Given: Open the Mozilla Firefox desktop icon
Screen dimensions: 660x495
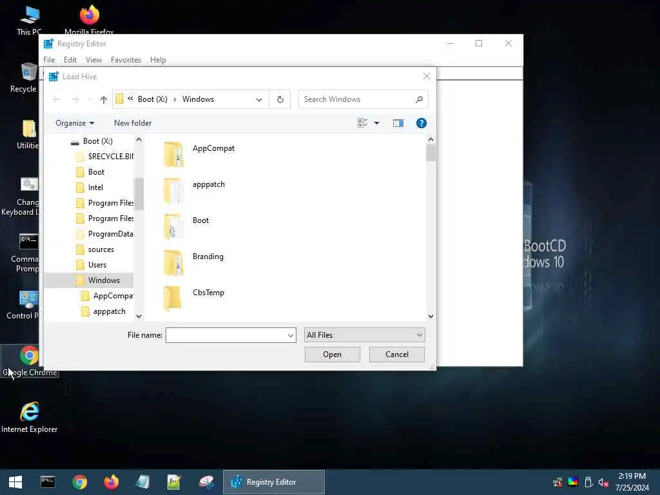Looking at the screenshot, I should 89,20.
